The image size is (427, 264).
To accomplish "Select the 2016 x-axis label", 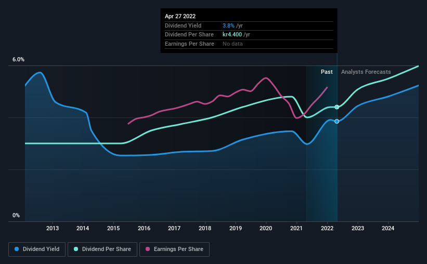I will click(144, 228).
